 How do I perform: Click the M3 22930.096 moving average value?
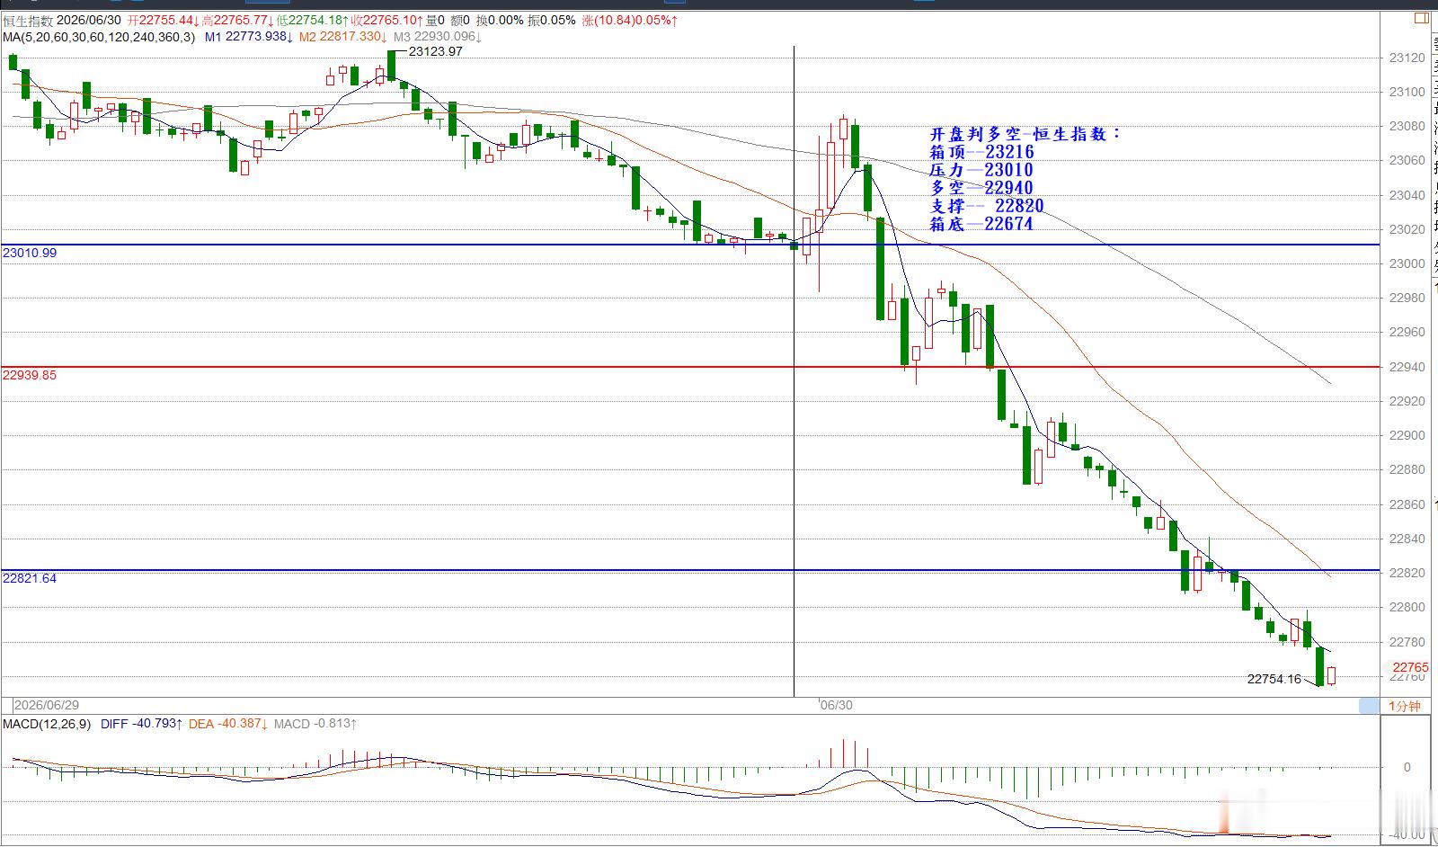tap(438, 37)
